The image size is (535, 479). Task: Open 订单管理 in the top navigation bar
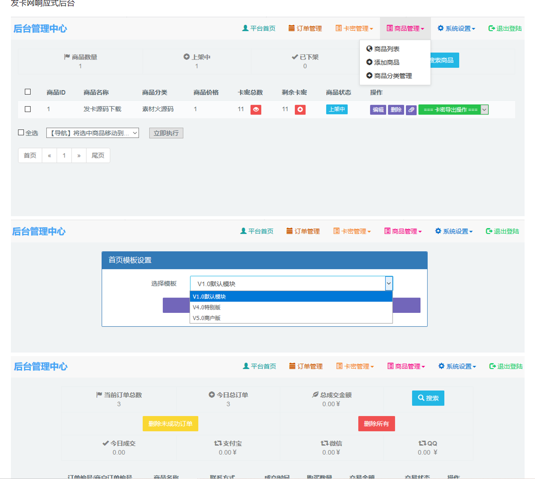click(305, 28)
